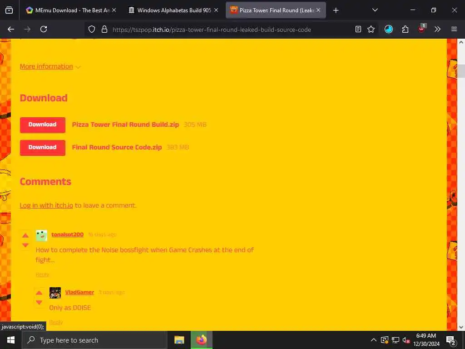Upvote tonalsot200's comment
Screen dimensions: 465x349
[25, 236]
